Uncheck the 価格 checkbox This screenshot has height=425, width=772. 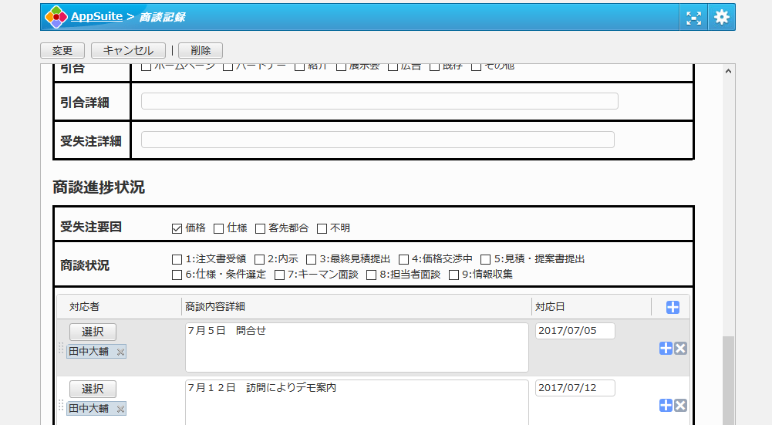point(177,228)
